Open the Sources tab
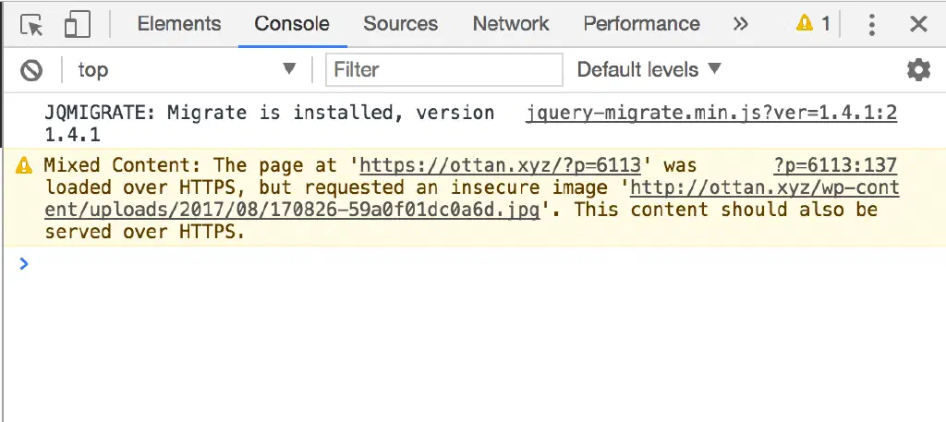The image size is (946, 422). click(400, 25)
